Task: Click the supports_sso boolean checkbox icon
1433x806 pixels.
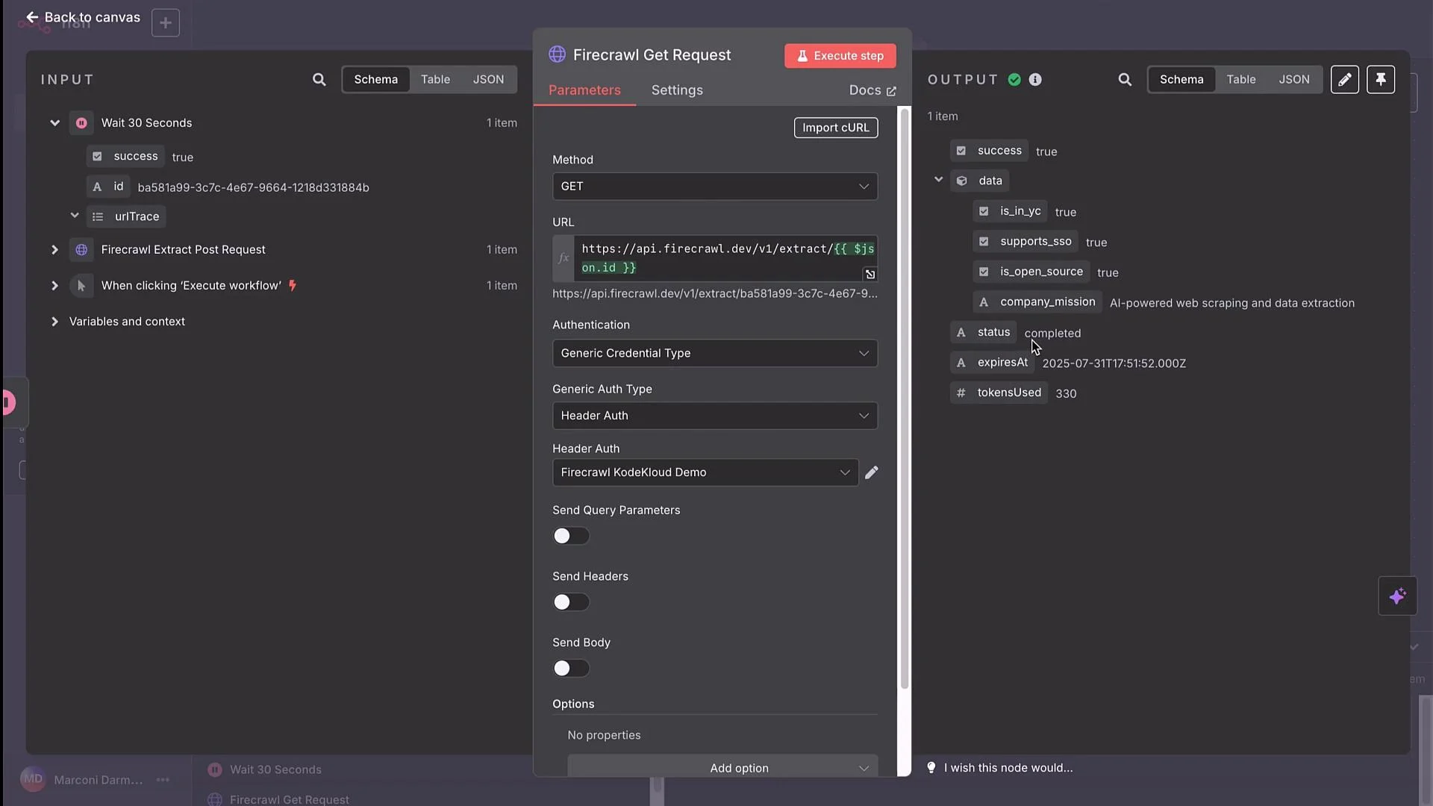Action: 984,241
